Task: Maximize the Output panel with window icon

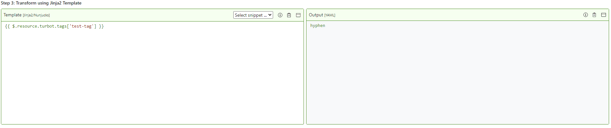Action: pos(604,15)
